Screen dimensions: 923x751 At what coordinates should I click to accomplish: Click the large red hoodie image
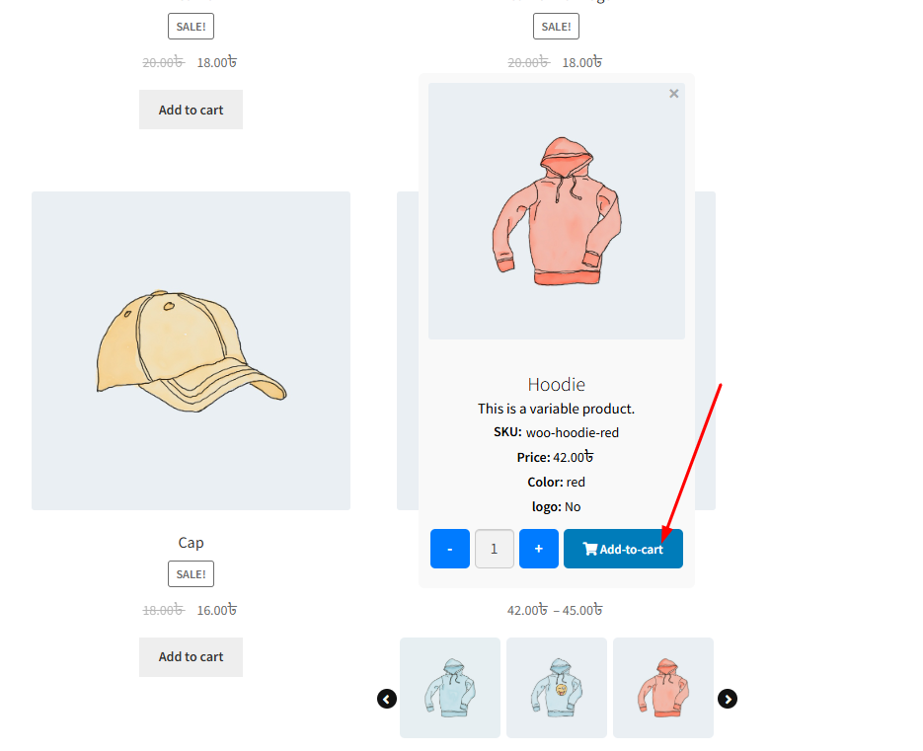tap(557, 211)
